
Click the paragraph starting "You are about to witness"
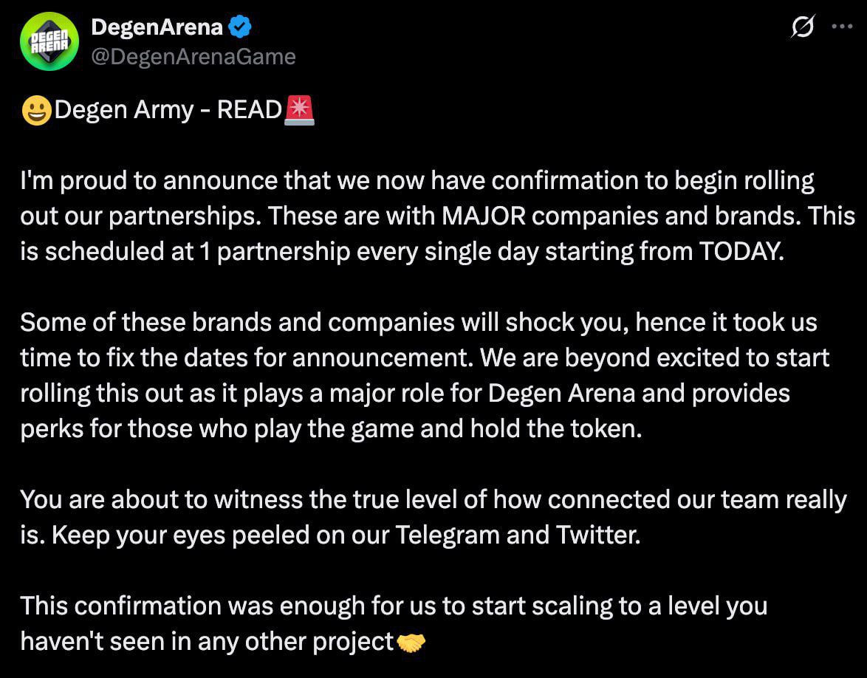tap(433, 517)
